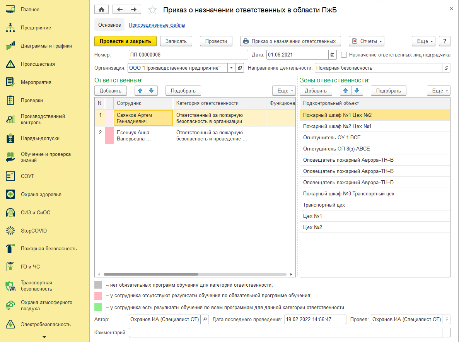The image size is (459, 342).
Task: Open the top toolbar Еще menu
Action: [x=424, y=41]
